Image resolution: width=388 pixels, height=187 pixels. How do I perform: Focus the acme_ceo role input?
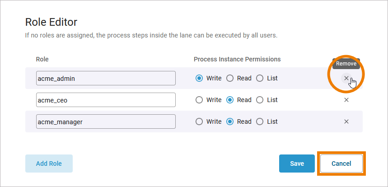coord(106,100)
